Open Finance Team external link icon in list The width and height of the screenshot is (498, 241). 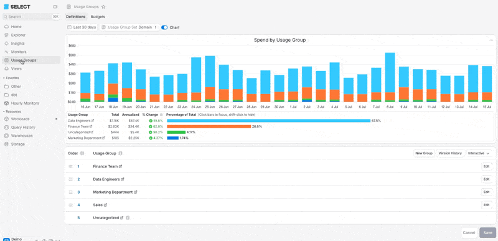pos(120,166)
